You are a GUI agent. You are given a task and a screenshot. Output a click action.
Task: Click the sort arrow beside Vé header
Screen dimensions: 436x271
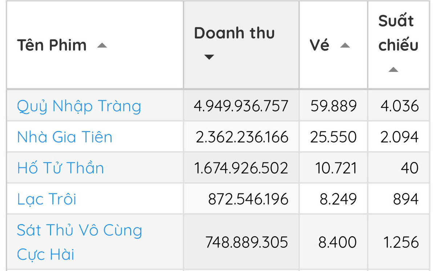coord(345,45)
